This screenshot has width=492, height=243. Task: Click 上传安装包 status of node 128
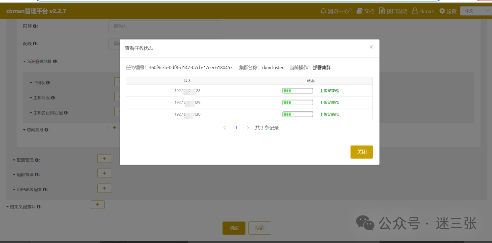329,90
